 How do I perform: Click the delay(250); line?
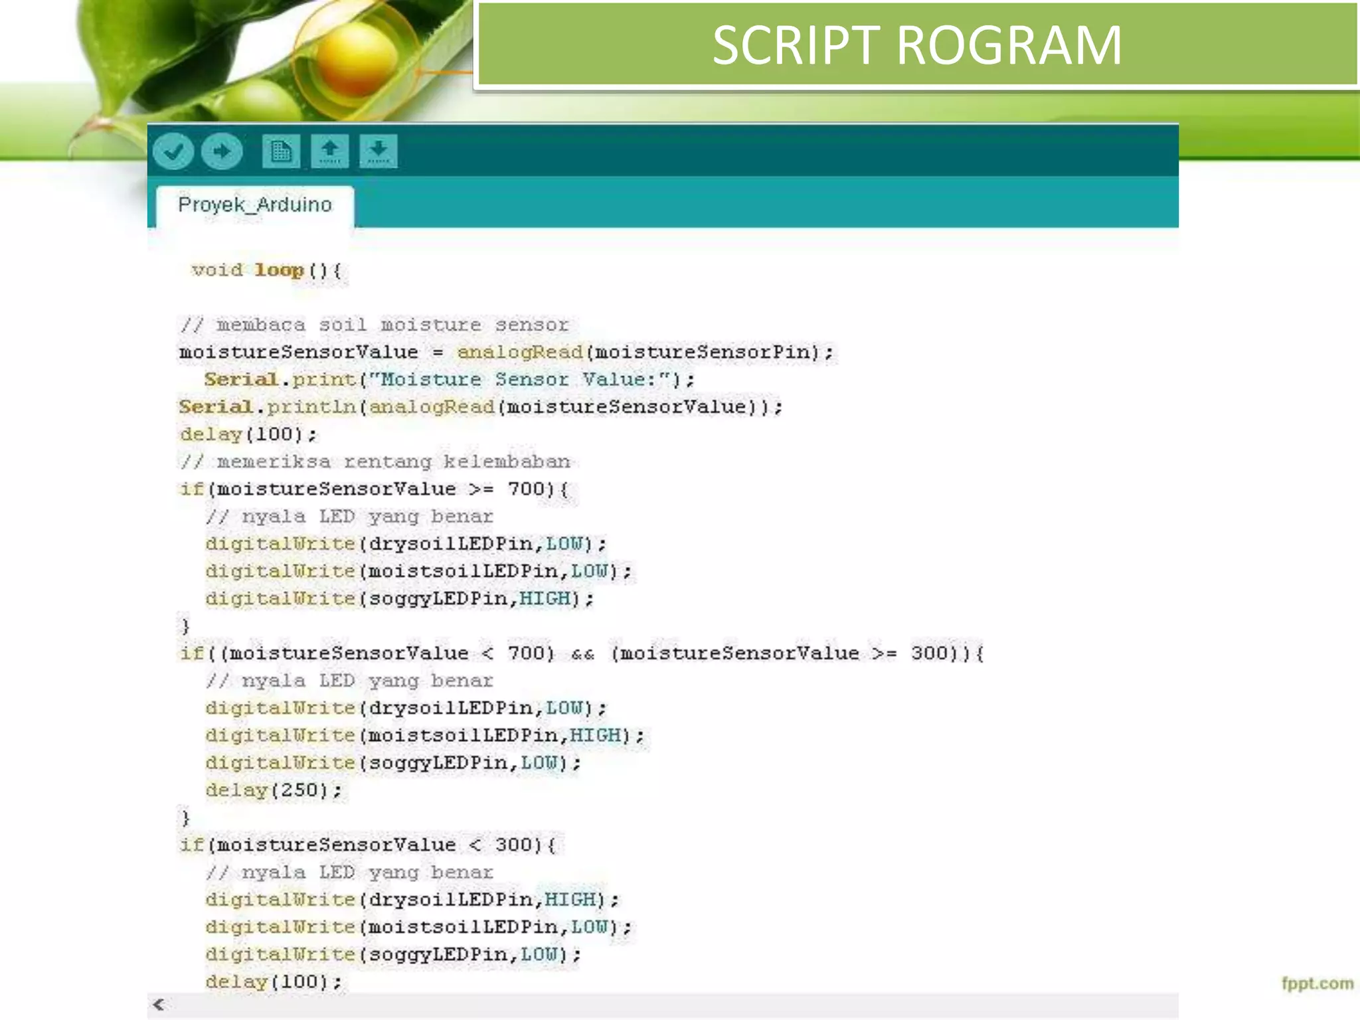274,790
